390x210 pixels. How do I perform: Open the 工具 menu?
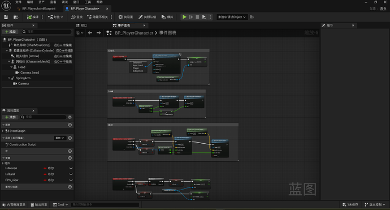click(88, 2)
